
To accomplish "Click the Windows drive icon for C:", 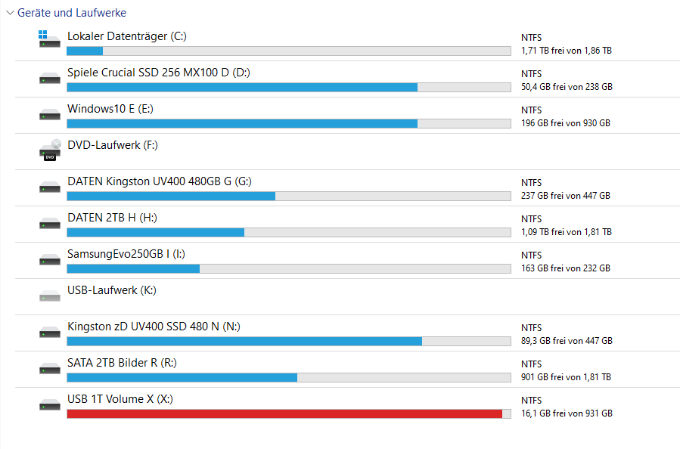I will 49,40.
